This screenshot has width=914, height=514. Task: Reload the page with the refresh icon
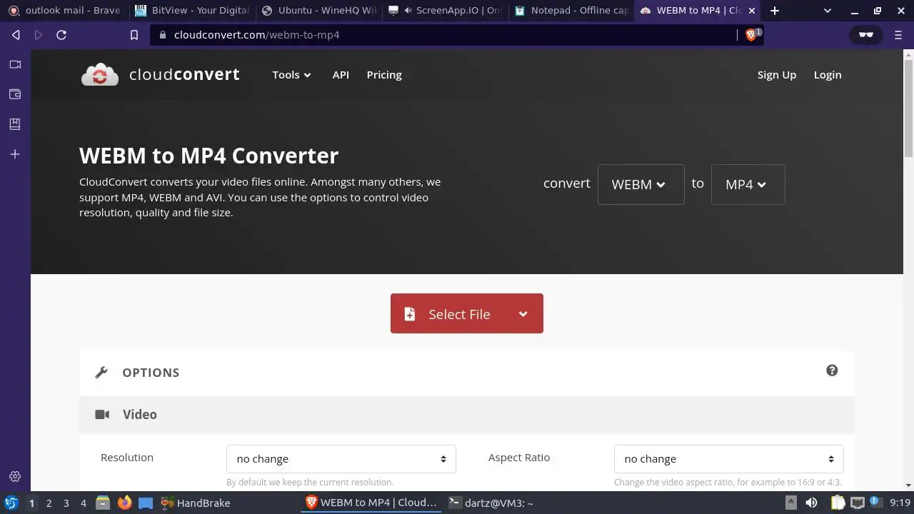coord(61,35)
